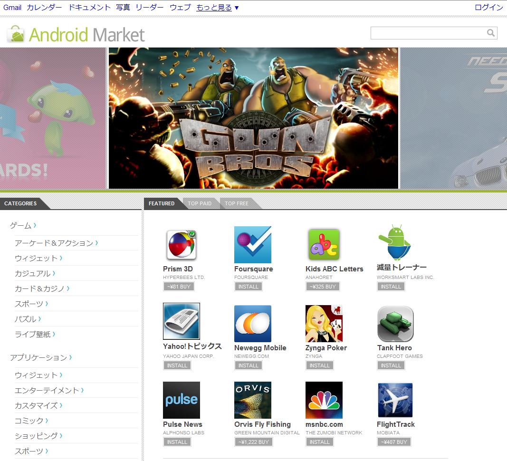Install the Zynga Poker app
This screenshot has width=507, height=461.
click(x=319, y=365)
